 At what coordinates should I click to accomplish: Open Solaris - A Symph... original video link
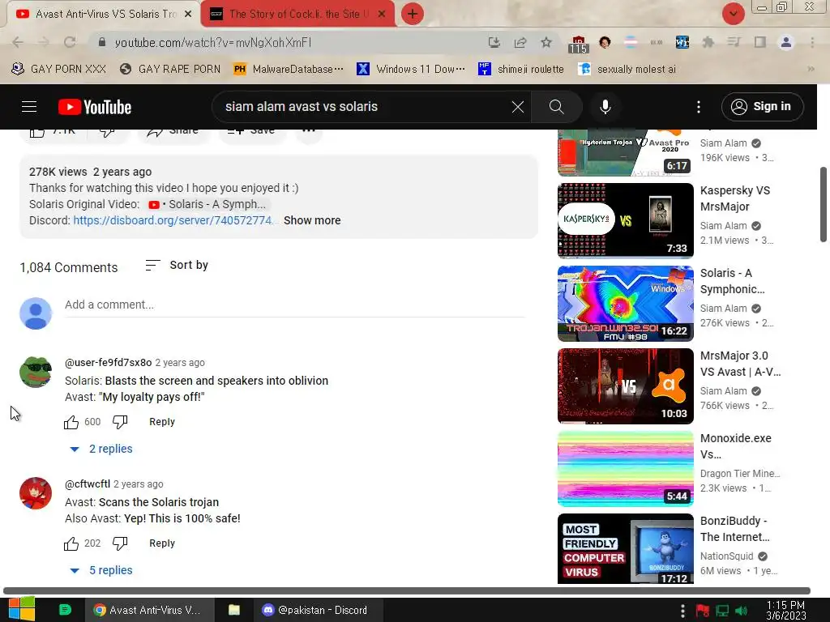(x=207, y=204)
